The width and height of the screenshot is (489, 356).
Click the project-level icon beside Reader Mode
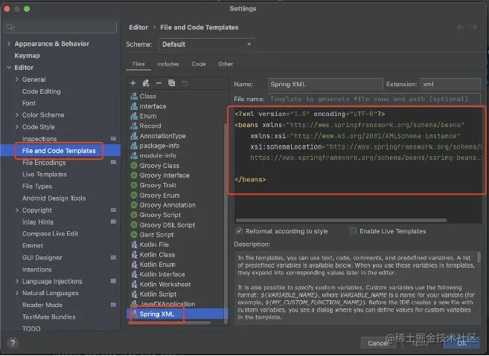tap(113, 305)
